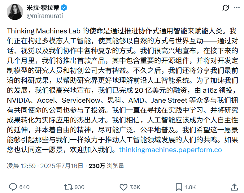The image size is (244, 193).
Task: Like the post with the heart icon
Action: [x=123, y=187]
